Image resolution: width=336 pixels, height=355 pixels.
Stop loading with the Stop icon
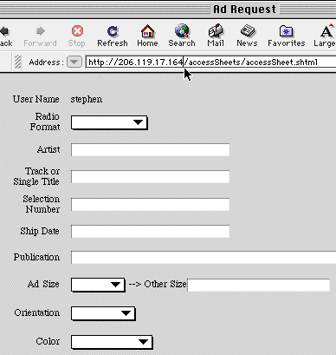pos(77,31)
